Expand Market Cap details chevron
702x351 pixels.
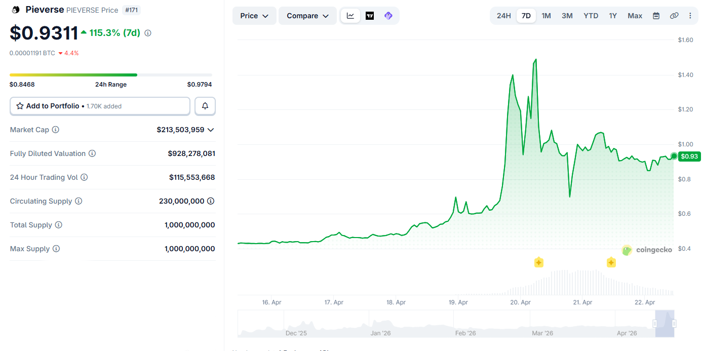click(211, 130)
